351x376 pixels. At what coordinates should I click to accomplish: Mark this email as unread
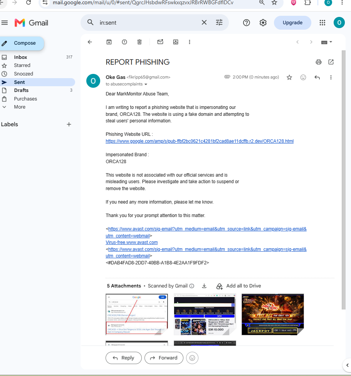click(x=160, y=42)
